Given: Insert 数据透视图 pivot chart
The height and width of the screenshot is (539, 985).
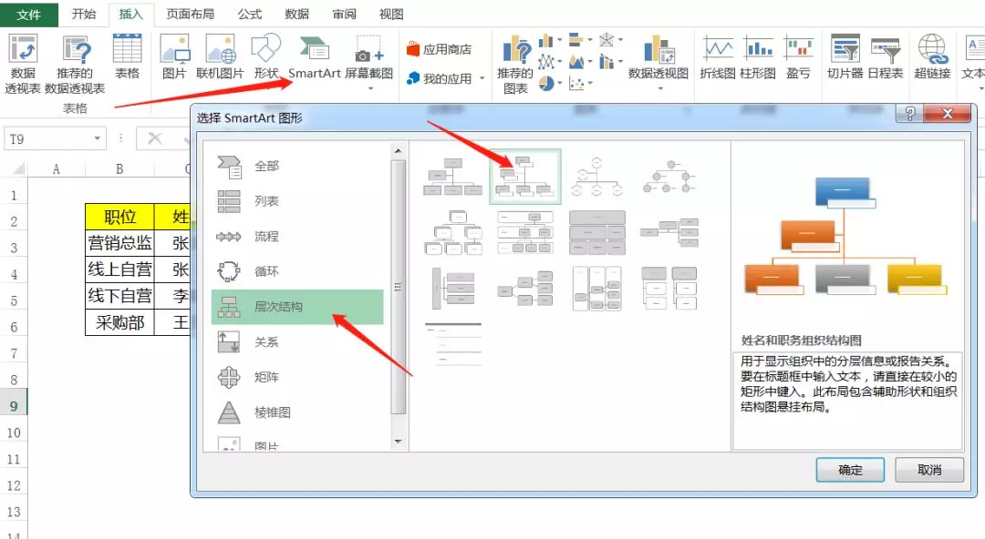Looking at the screenshot, I should coord(658,57).
